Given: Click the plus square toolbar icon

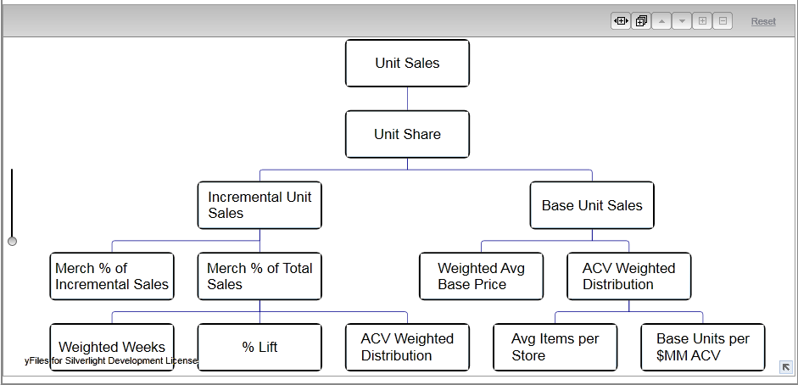Looking at the screenshot, I should click(x=702, y=21).
